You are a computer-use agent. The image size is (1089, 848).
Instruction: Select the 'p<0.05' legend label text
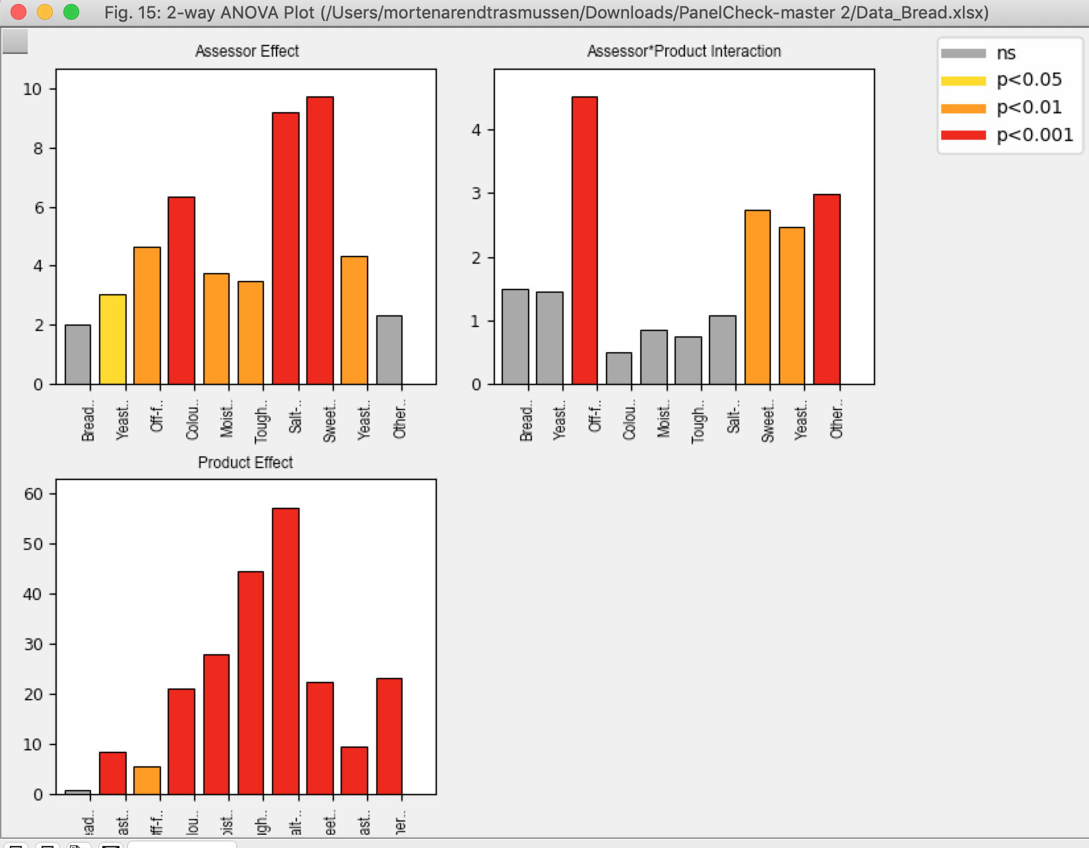coord(1029,80)
